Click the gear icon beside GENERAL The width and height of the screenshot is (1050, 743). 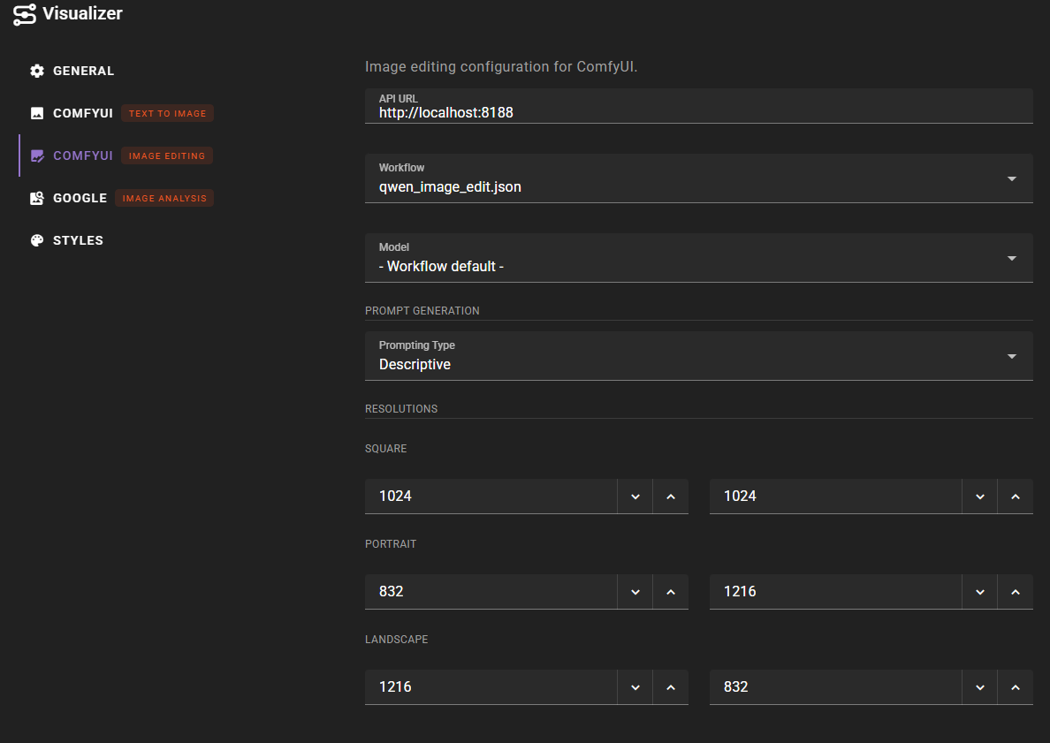click(x=36, y=71)
